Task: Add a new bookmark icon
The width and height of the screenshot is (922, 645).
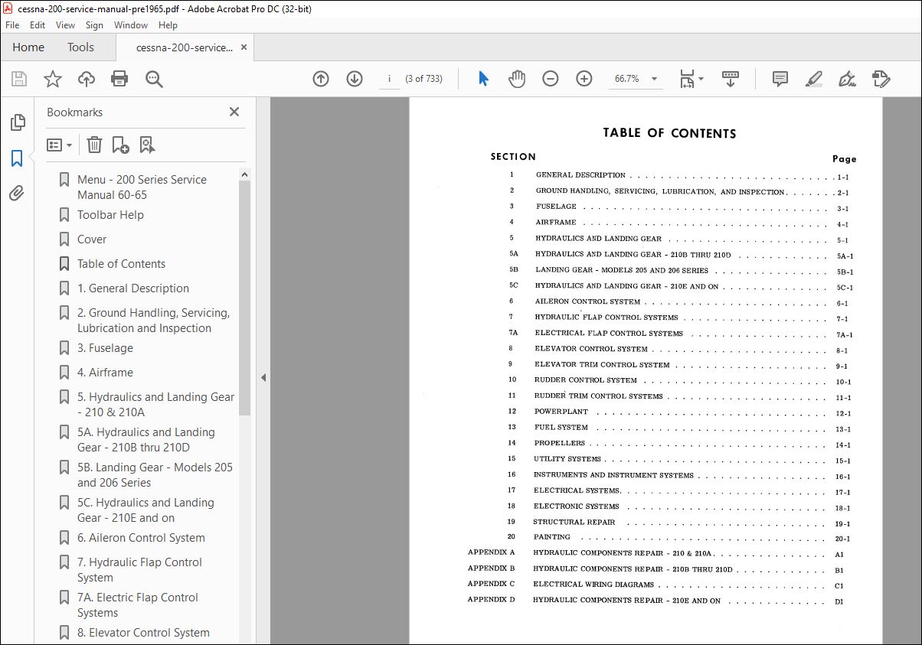Action: 120,145
